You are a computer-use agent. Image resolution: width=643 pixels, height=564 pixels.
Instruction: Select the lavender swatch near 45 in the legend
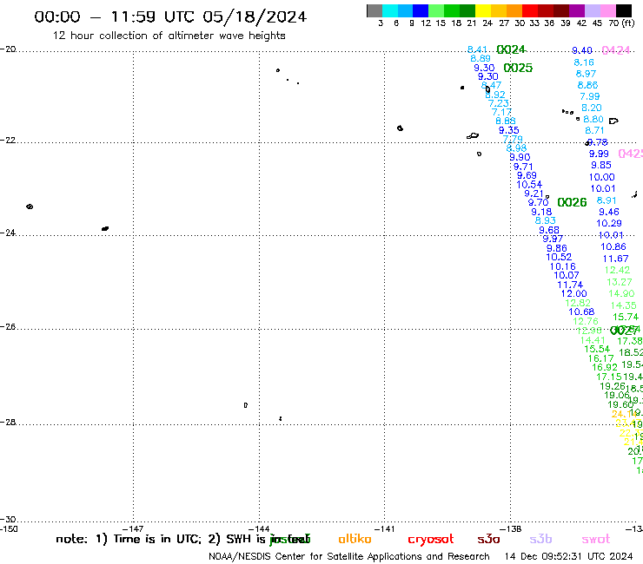(592, 10)
